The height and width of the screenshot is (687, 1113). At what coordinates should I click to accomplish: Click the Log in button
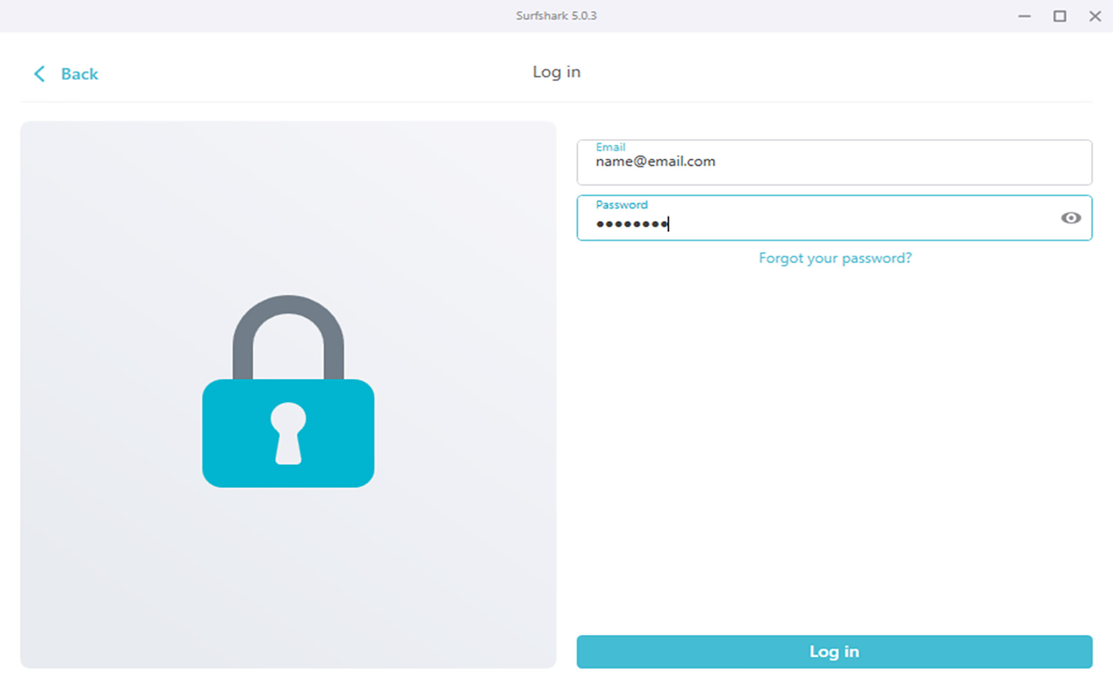tap(833, 650)
